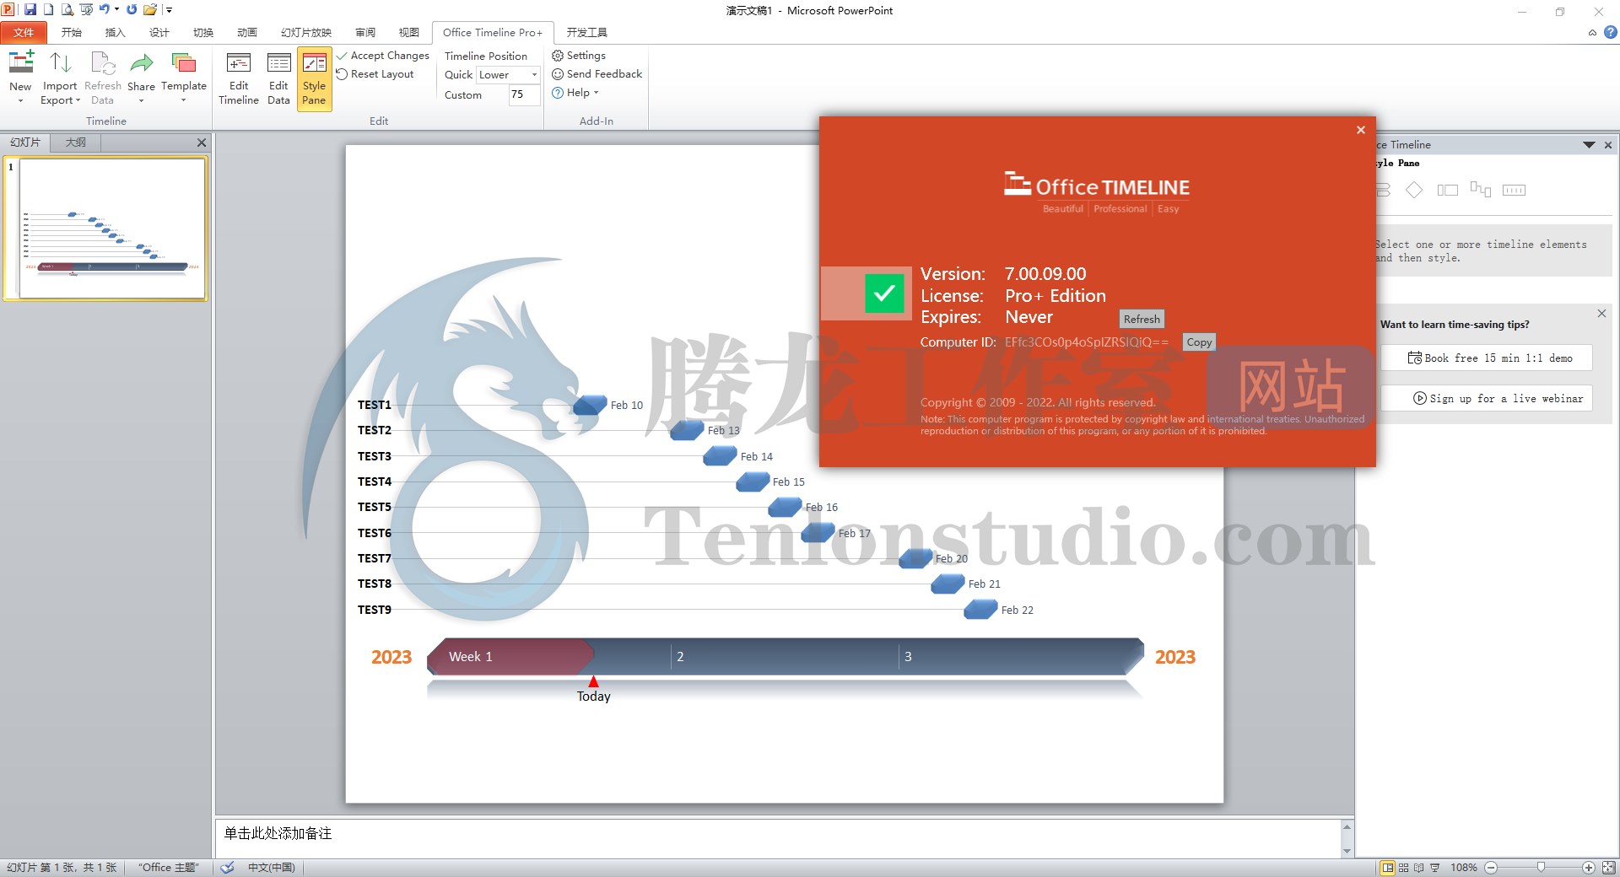
Task: Click the Print Preview quick access icon
Action: [x=67, y=9]
